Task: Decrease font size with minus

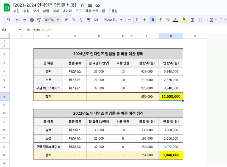Action: click(x=129, y=20)
